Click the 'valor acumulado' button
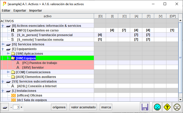183x113 pixels. [83, 107]
